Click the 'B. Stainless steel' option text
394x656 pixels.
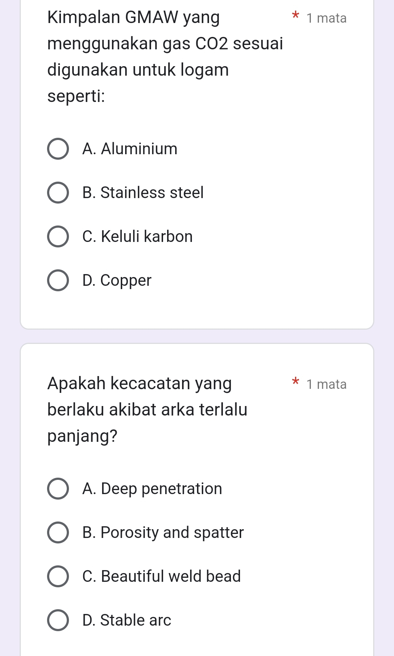tap(143, 193)
